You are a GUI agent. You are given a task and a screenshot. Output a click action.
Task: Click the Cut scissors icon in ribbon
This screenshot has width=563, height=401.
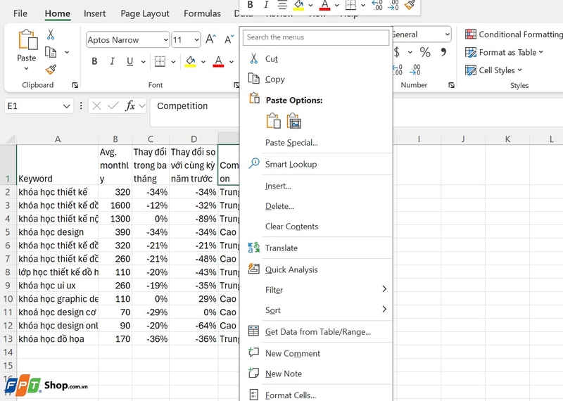(51, 34)
